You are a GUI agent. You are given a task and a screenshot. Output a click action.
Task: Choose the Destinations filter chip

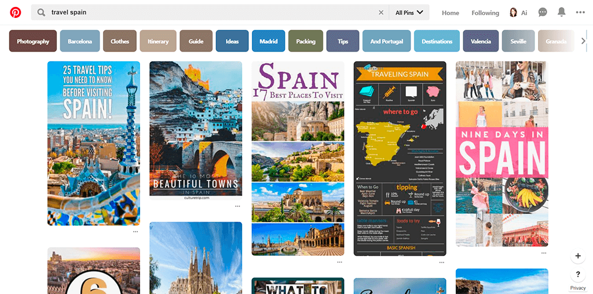point(437,41)
